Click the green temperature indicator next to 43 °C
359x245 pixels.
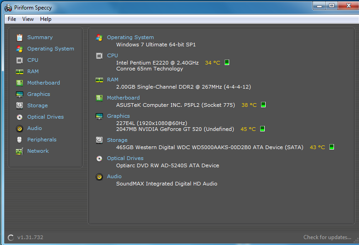(x=332, y=147)
